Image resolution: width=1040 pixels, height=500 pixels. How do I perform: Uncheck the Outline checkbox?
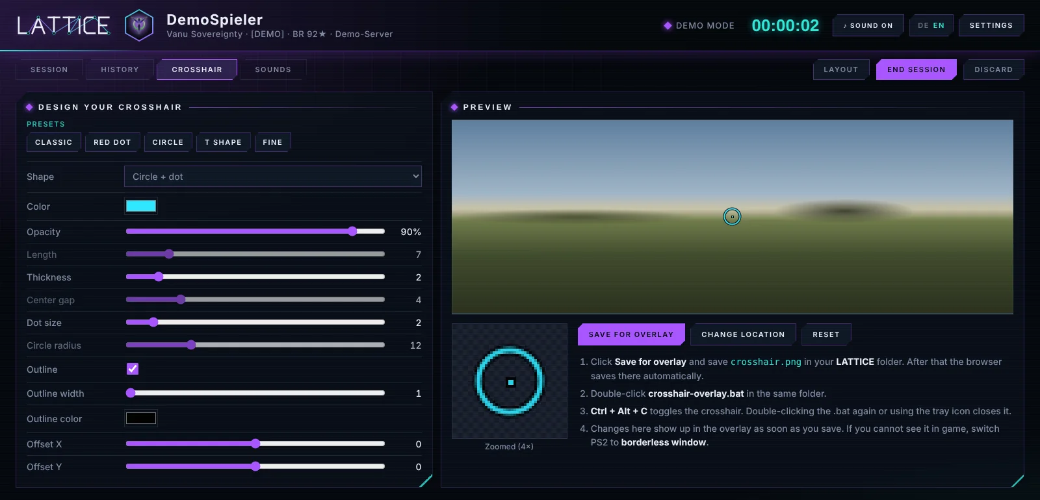tap(133, 369)
